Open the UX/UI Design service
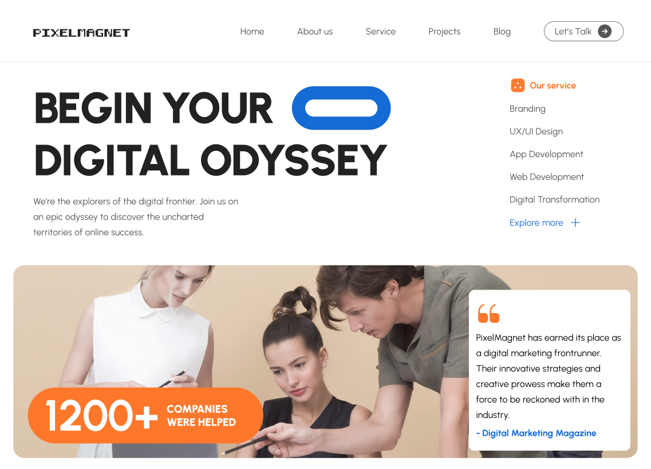This screenshot has height=469, width=651. pyautogui.click(x=536, y=131)
